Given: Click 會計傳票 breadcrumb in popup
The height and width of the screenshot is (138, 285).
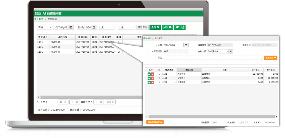Looking at the screenshot, I should [x=158, y=38].
